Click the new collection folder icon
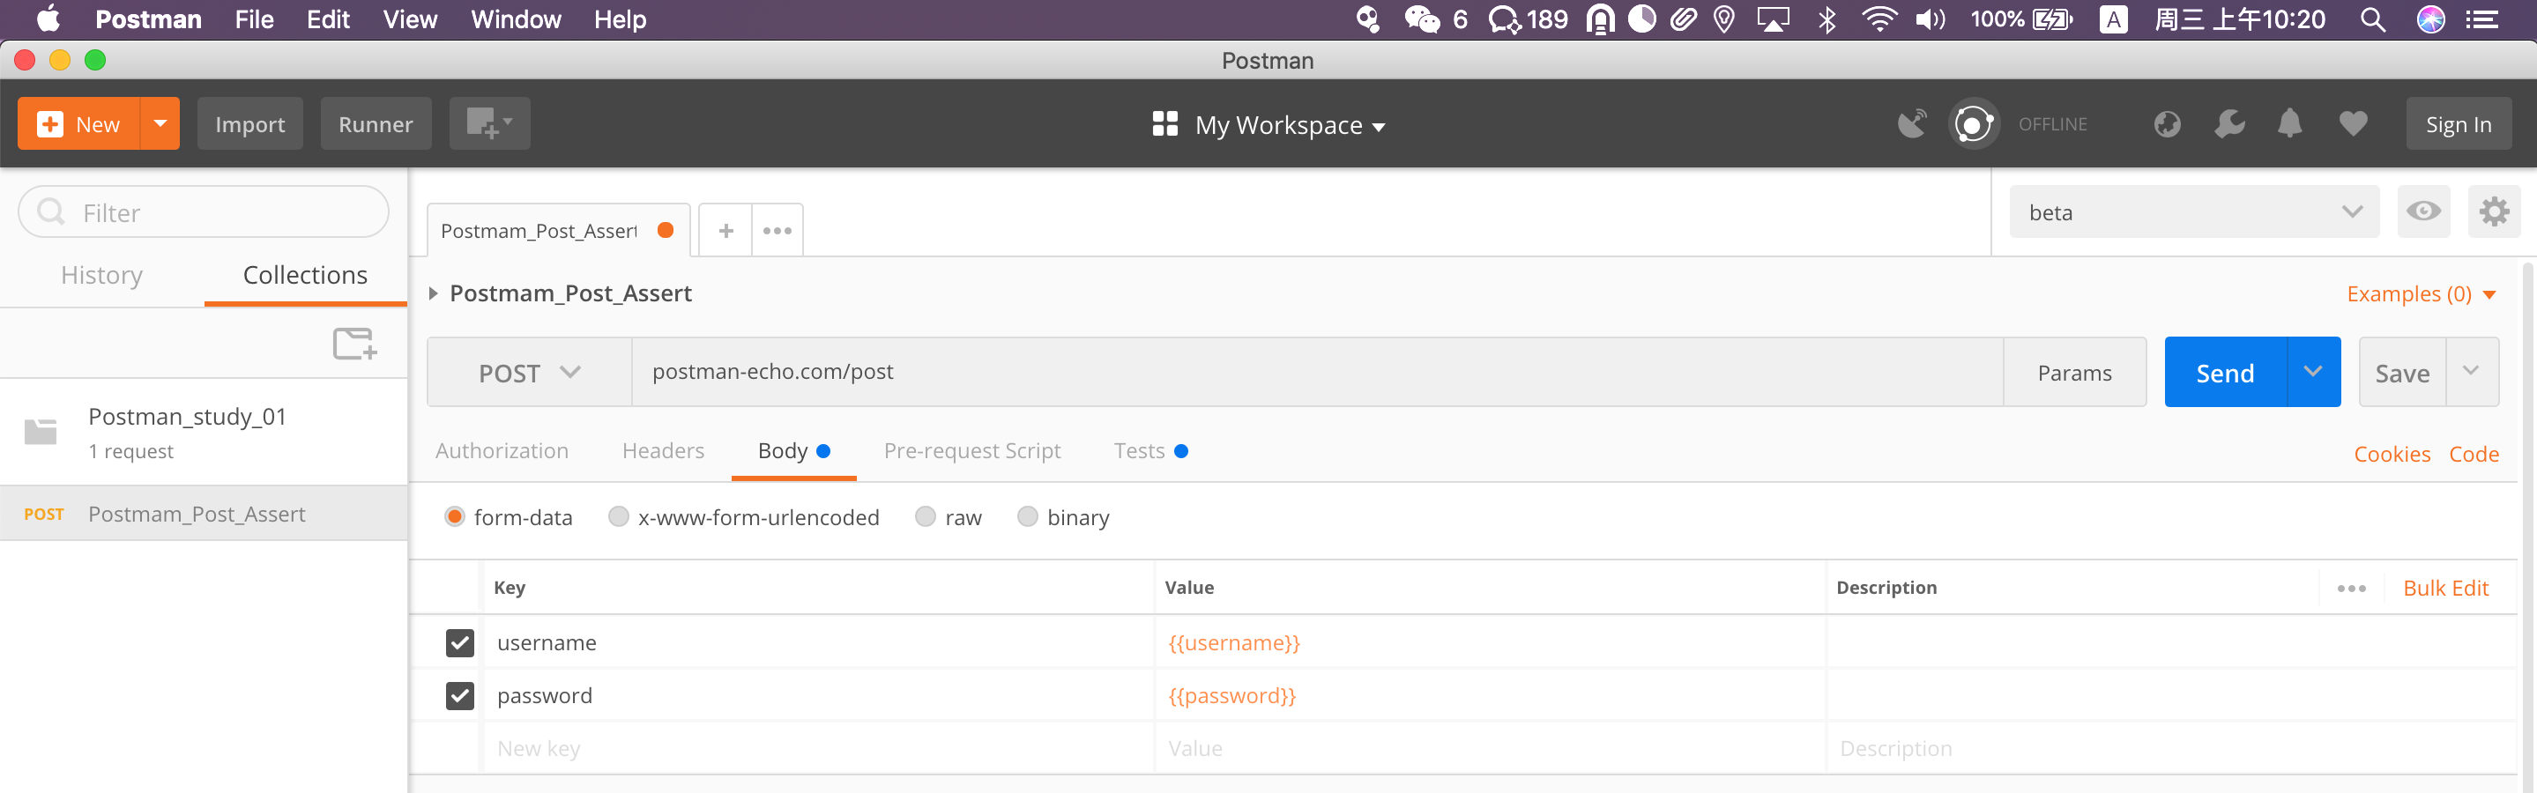This screenshot has height=793, width=2537. (354, 344)
